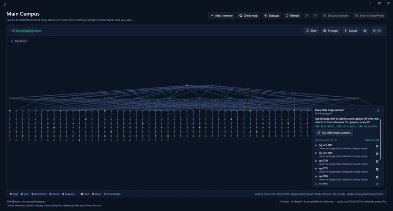Image resolution: width=393 pixels, height=211 pixels.
Task: Click the Nothing tagged subtitle
Action: [323, 113]
